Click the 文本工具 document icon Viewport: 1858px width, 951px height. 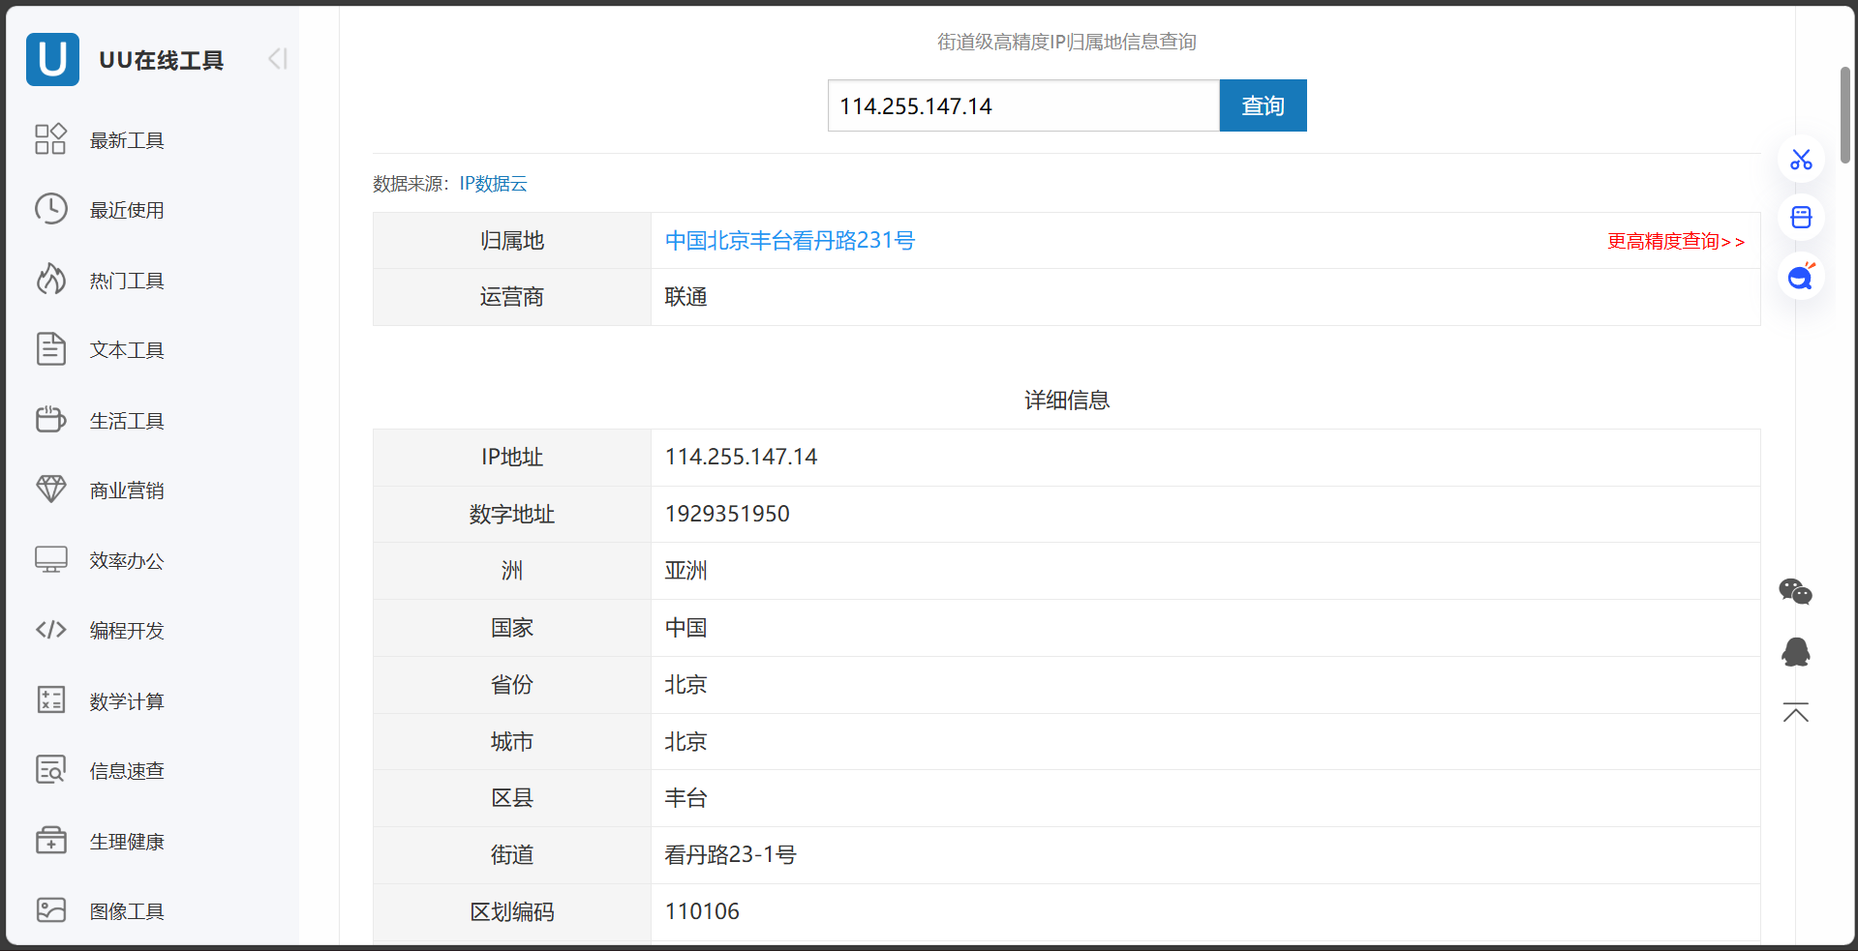pos(50,349)
